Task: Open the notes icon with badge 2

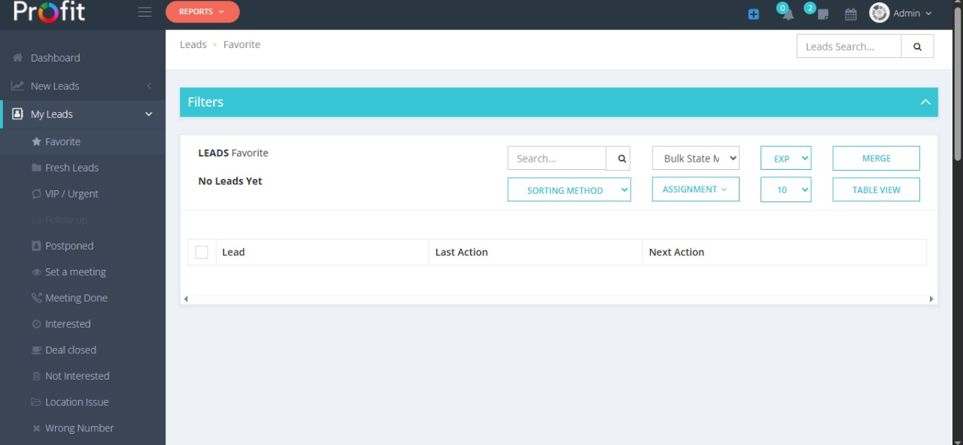Action: pos(822,14)
